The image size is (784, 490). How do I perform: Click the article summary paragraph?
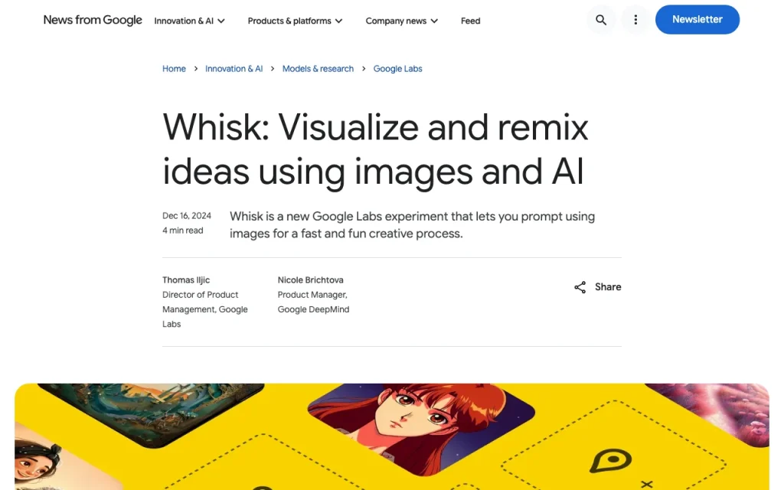tap(412, 225)
